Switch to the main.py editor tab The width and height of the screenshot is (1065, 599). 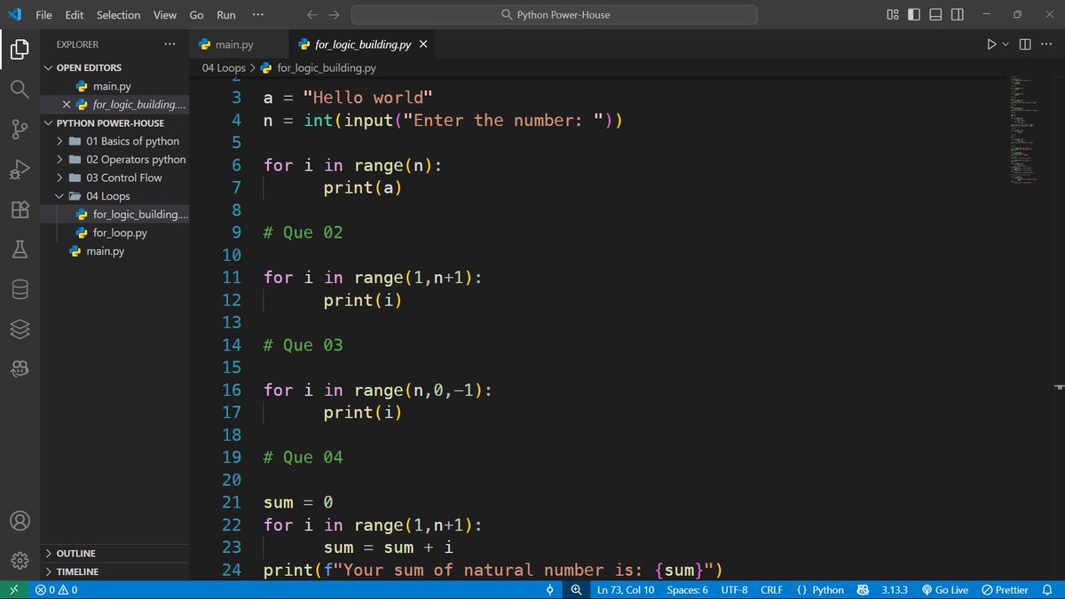coord(238,44)
